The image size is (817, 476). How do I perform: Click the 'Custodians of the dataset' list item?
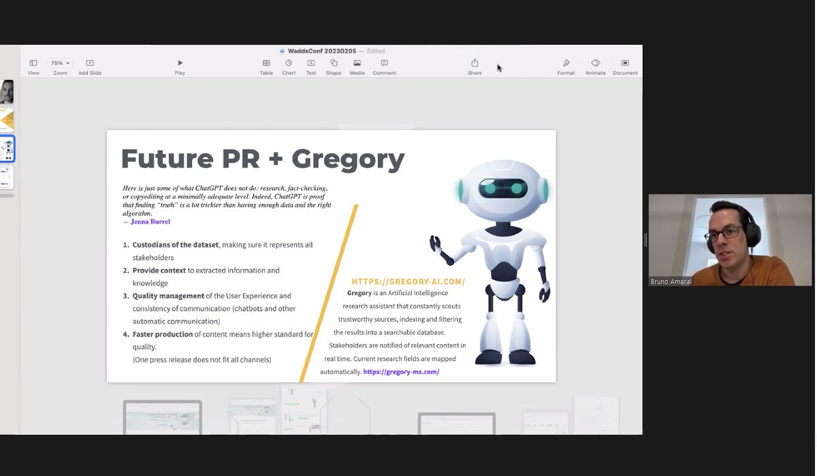click(218, 251)
